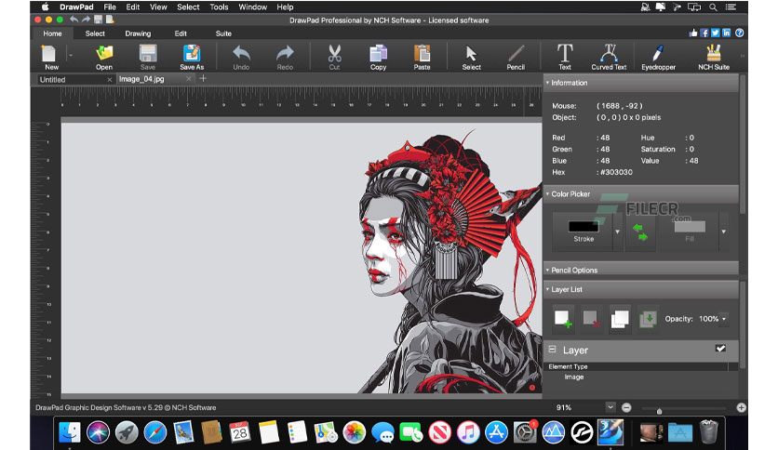The height and width of the screenshot is (450, 778).
Task: Collapse the Layer tree with minus box
Action: pos(552,350)
